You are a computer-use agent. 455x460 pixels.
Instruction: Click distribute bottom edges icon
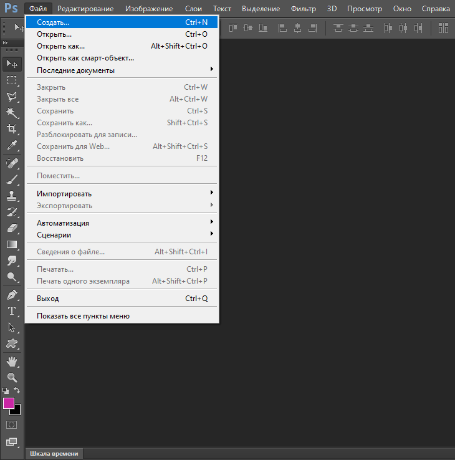(368, 28)
